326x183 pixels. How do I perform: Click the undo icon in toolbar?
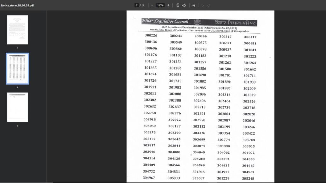tap(202, 5)
